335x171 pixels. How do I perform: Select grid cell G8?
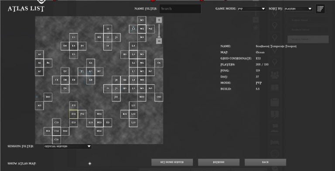(x=91, y=80)
